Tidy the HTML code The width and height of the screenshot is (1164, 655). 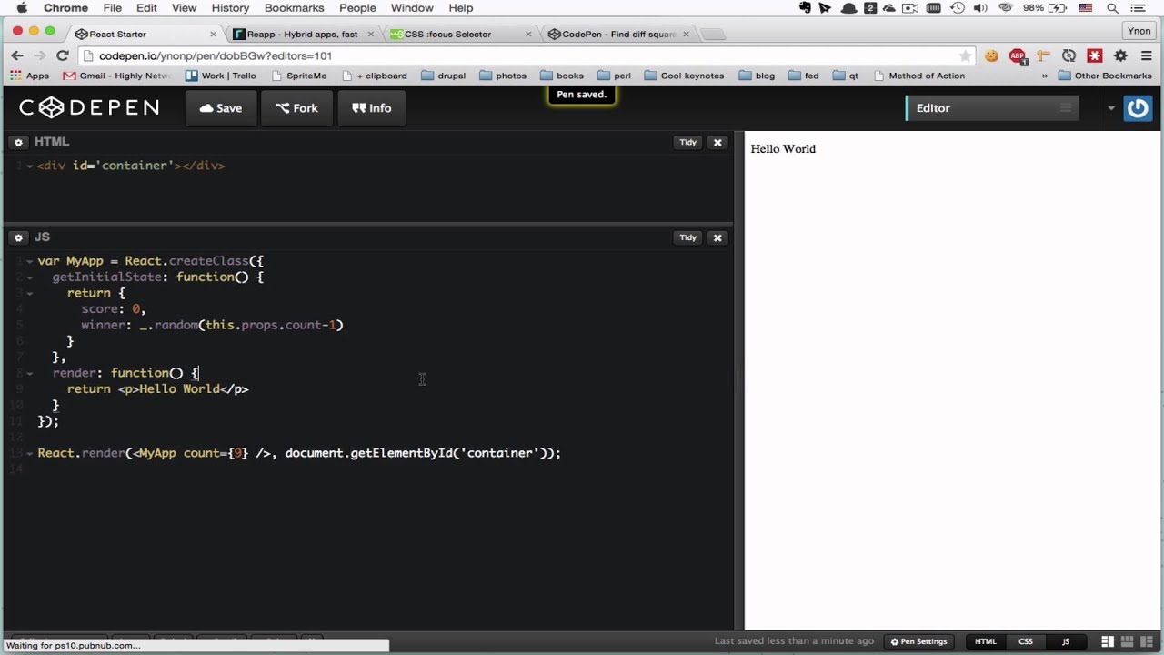point(687,142)
